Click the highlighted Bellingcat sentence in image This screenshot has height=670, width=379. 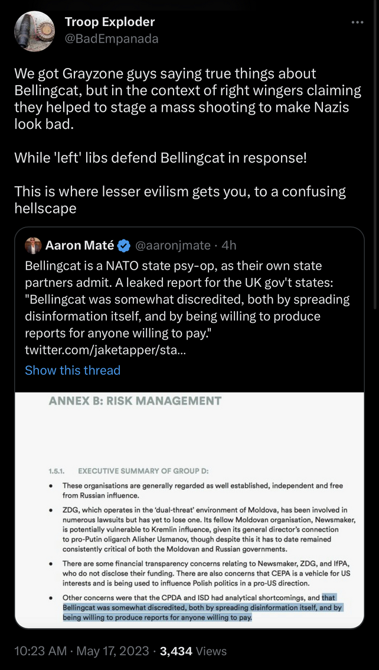(x=203, y=608)
